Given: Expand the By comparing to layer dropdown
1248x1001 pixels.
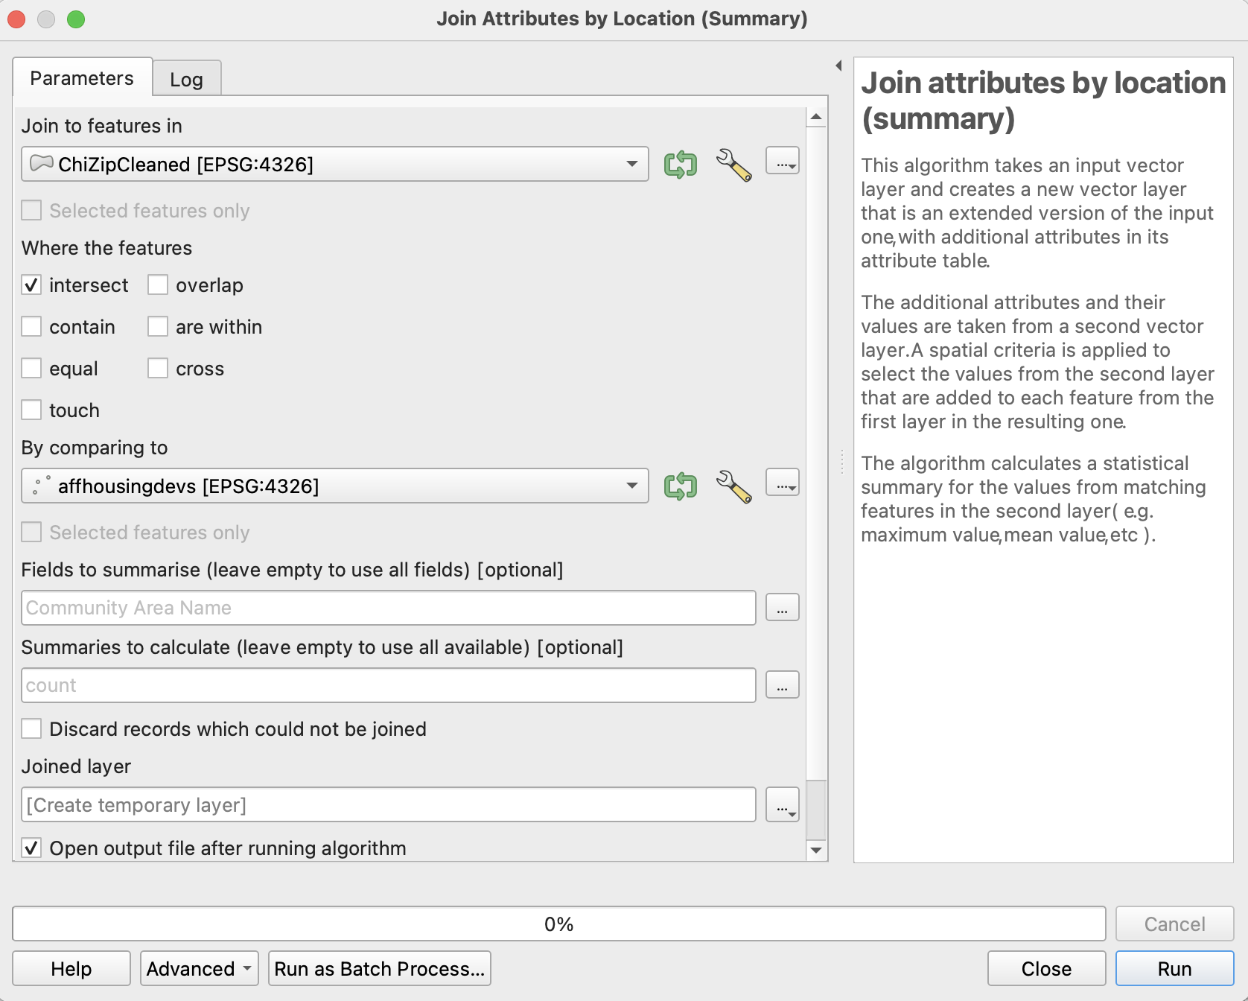Looking at the screenshot, I should click(335, 486).
